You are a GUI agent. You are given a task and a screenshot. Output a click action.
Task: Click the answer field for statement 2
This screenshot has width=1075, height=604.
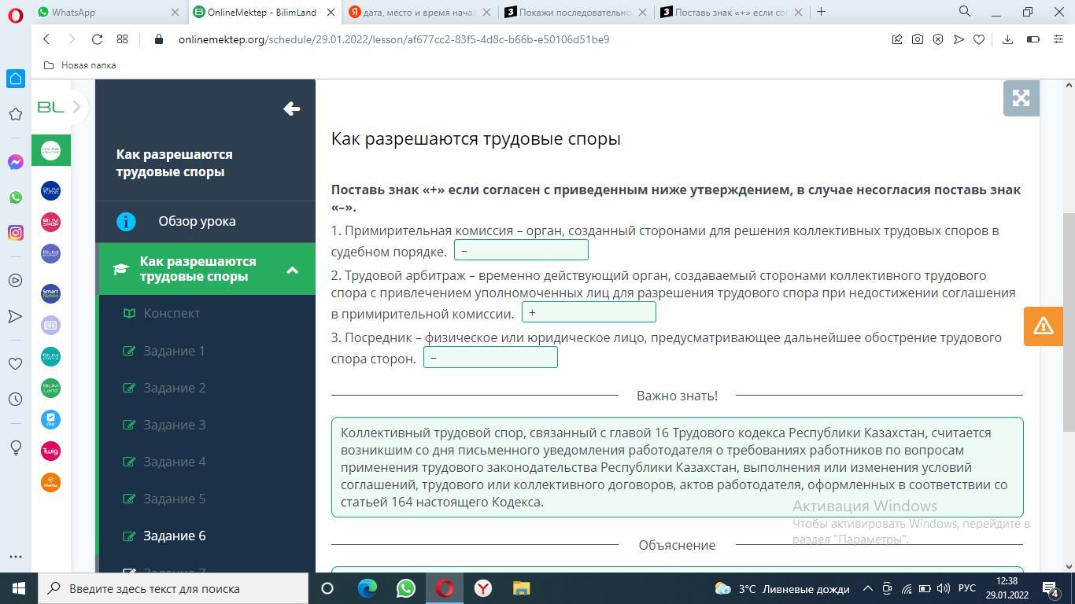click(589, 312)
